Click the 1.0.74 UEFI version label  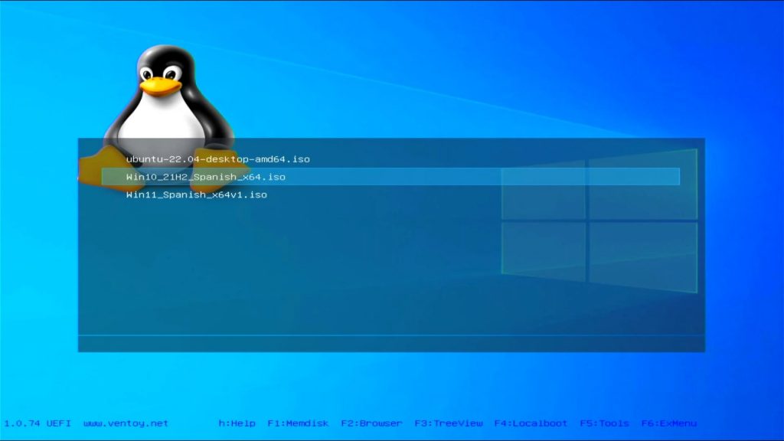tap(38, 423)
